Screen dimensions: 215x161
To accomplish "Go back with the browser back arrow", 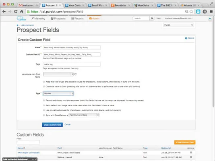I will [x=4, y=12].
